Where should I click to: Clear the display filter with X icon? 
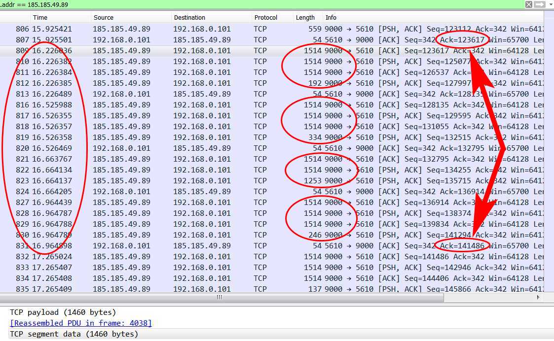pos(528,4)
